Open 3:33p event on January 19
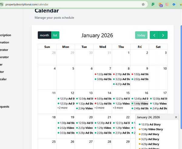 66,133
